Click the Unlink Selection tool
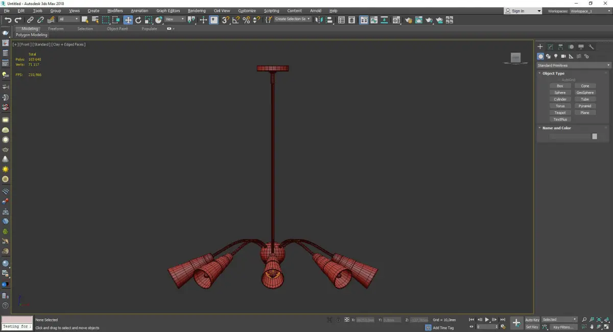The image size is (613, 332). click(x=40, y=20)
